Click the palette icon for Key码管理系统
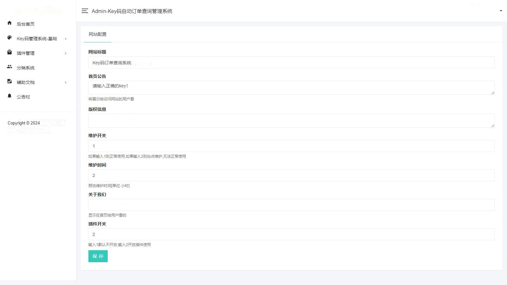This screenshot has width=507, height=285. tap(10, 38)
